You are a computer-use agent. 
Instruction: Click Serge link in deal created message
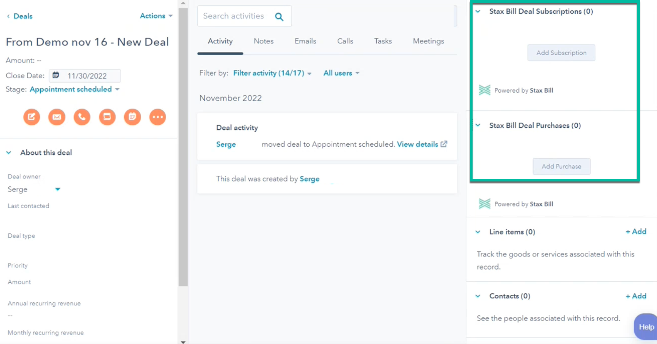tap(310, 179)
